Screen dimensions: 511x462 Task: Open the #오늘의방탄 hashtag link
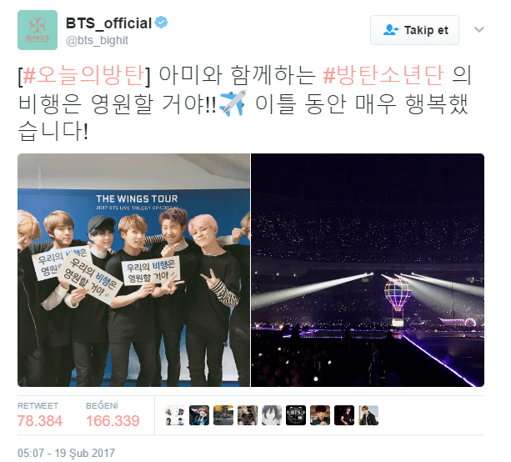(83, 76)
